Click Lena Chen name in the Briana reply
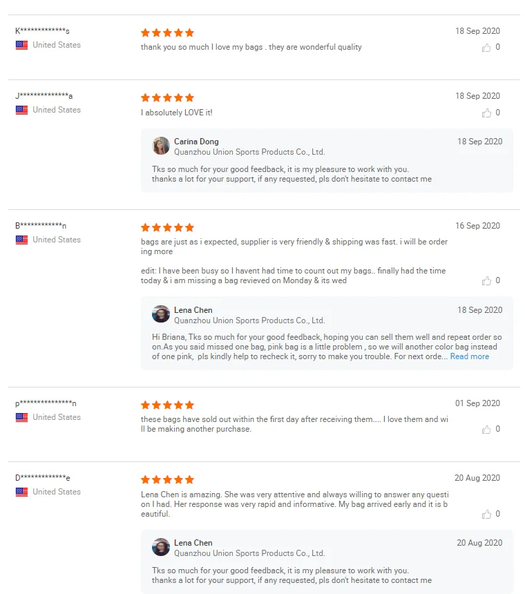Screen dimensions: 525x594 pyautogui.click(x=193, y=310)
